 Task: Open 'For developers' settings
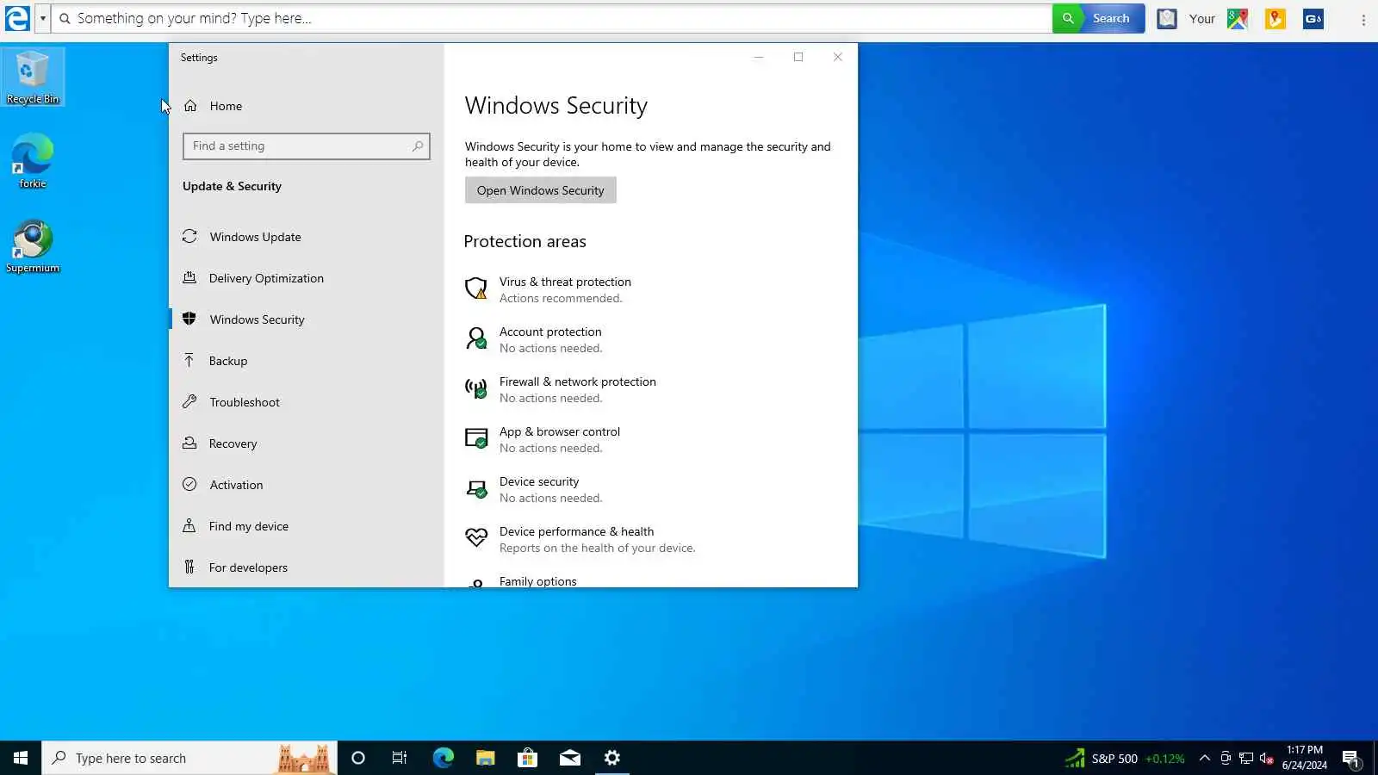[306, 567]
